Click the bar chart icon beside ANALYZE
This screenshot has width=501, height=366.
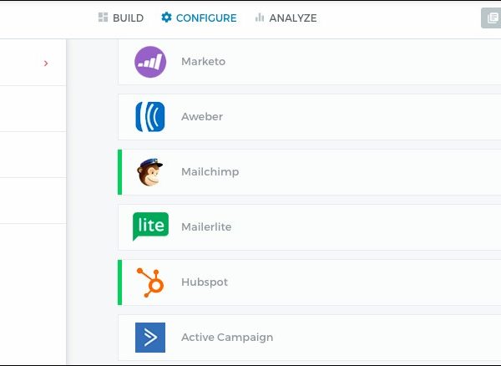(260, 18)
